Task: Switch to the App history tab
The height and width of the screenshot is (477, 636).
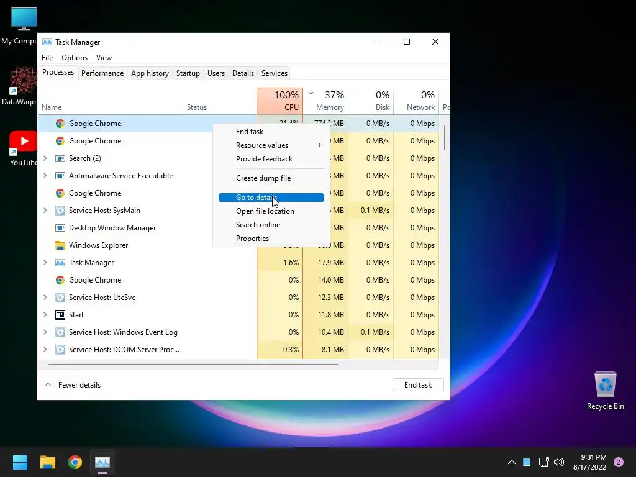Action: coord(150,73)
